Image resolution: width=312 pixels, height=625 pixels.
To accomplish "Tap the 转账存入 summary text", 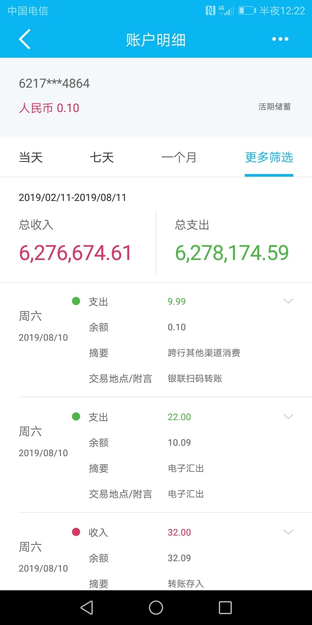I will click(186, 584).
